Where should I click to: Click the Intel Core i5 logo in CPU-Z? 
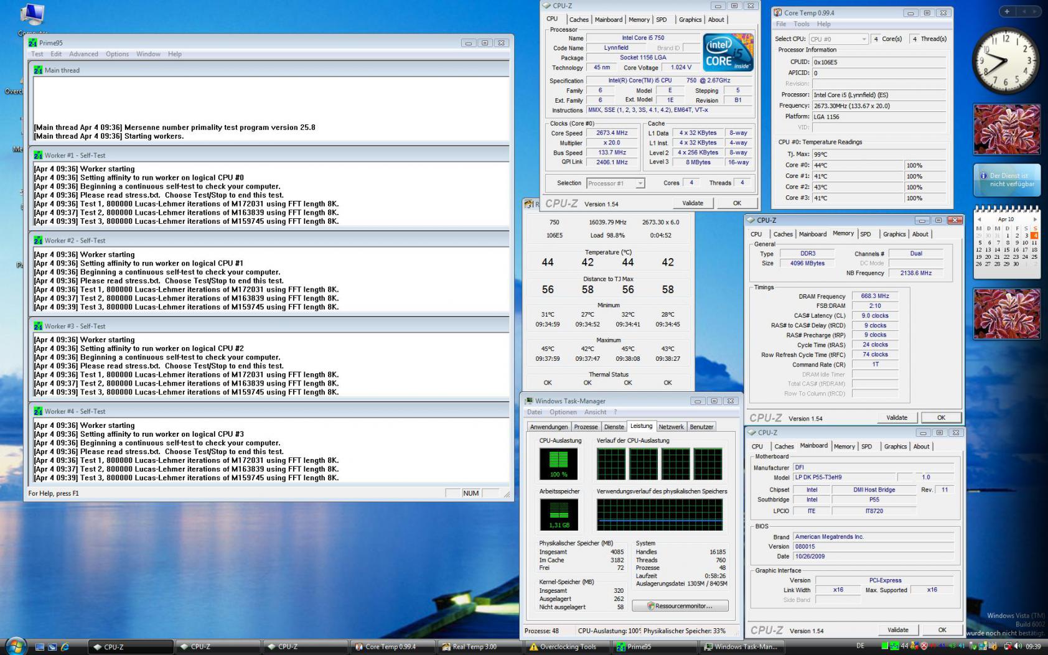(728, 52)
